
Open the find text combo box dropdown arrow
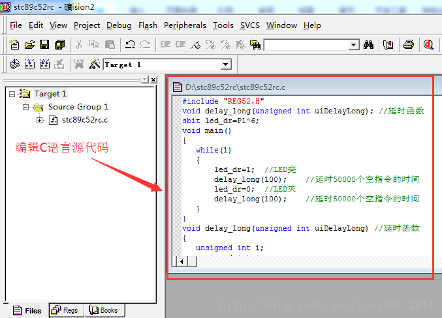pos(353,45)
